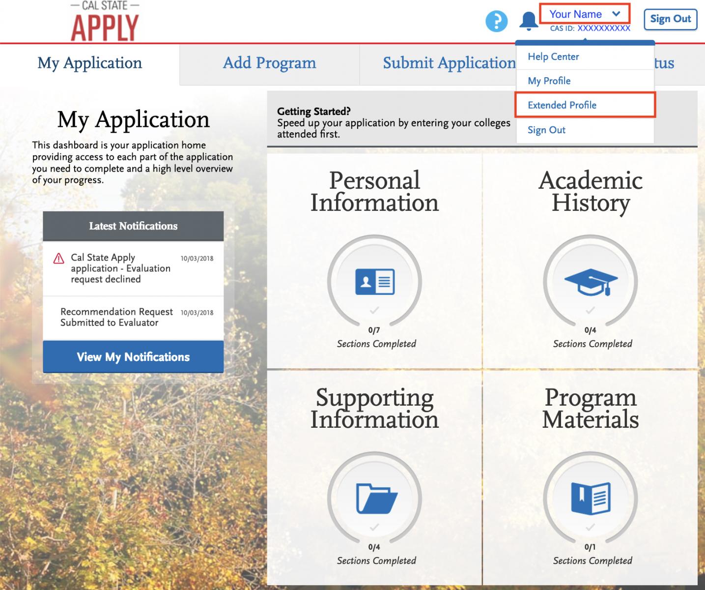Image resolution: width=705 pixels, height=590 pixels.
Task: Open Supporting Information folder icon
Action: coord(375,498)
